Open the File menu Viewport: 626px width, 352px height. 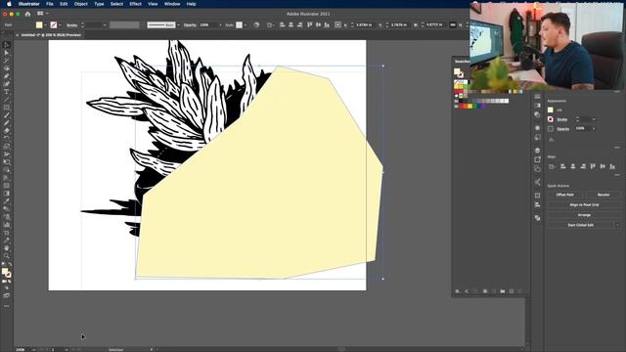coord(50,4)
